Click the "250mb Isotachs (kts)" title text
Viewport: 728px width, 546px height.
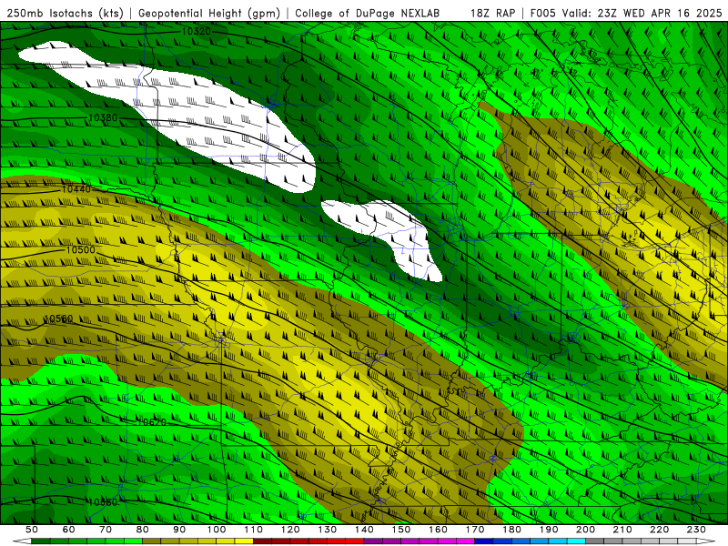click(x=65, y=13)
